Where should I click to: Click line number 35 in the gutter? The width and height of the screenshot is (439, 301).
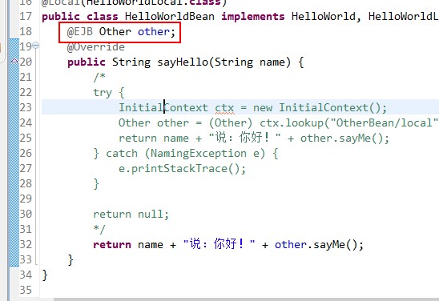26,290
